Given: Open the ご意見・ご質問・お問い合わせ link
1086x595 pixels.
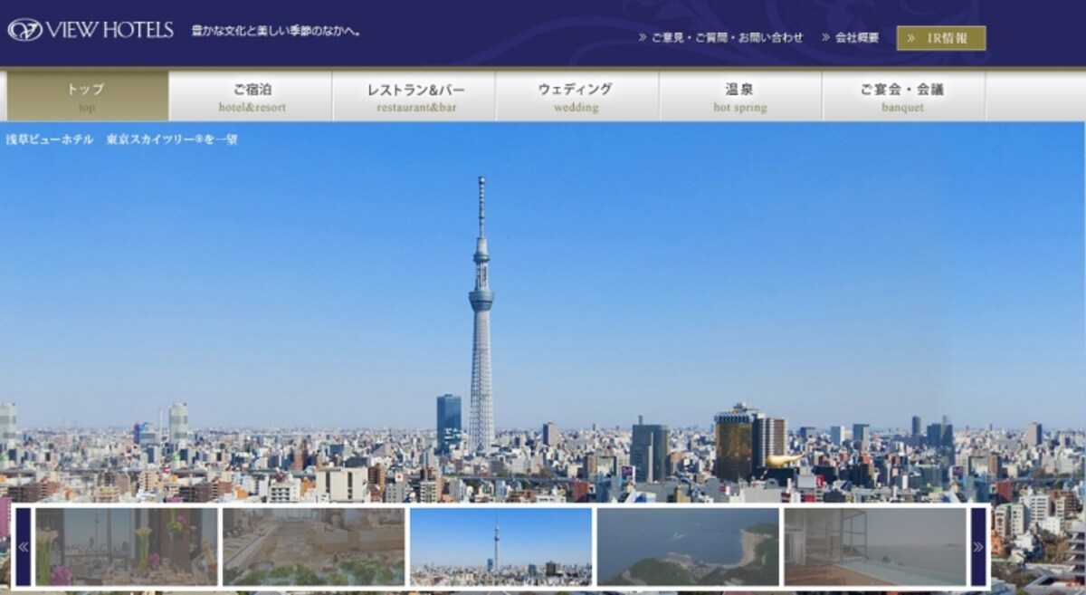Looking at the screenshot, I should (x=720, y=38).
